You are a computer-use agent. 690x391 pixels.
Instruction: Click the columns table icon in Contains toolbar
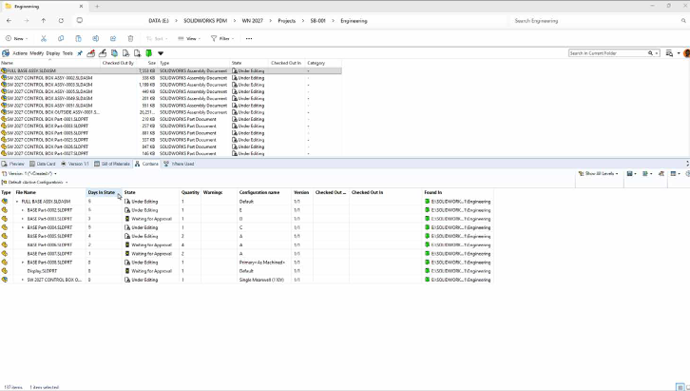(x=673, y=174)
